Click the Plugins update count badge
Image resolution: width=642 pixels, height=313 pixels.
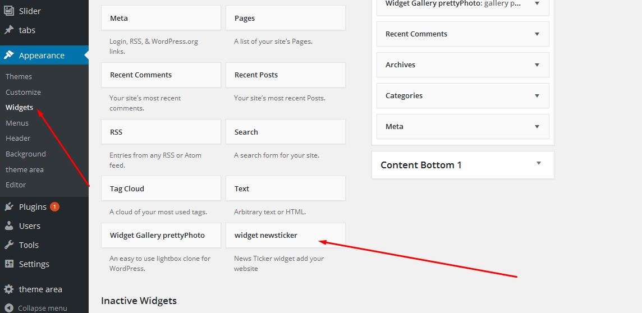(54, 206)
